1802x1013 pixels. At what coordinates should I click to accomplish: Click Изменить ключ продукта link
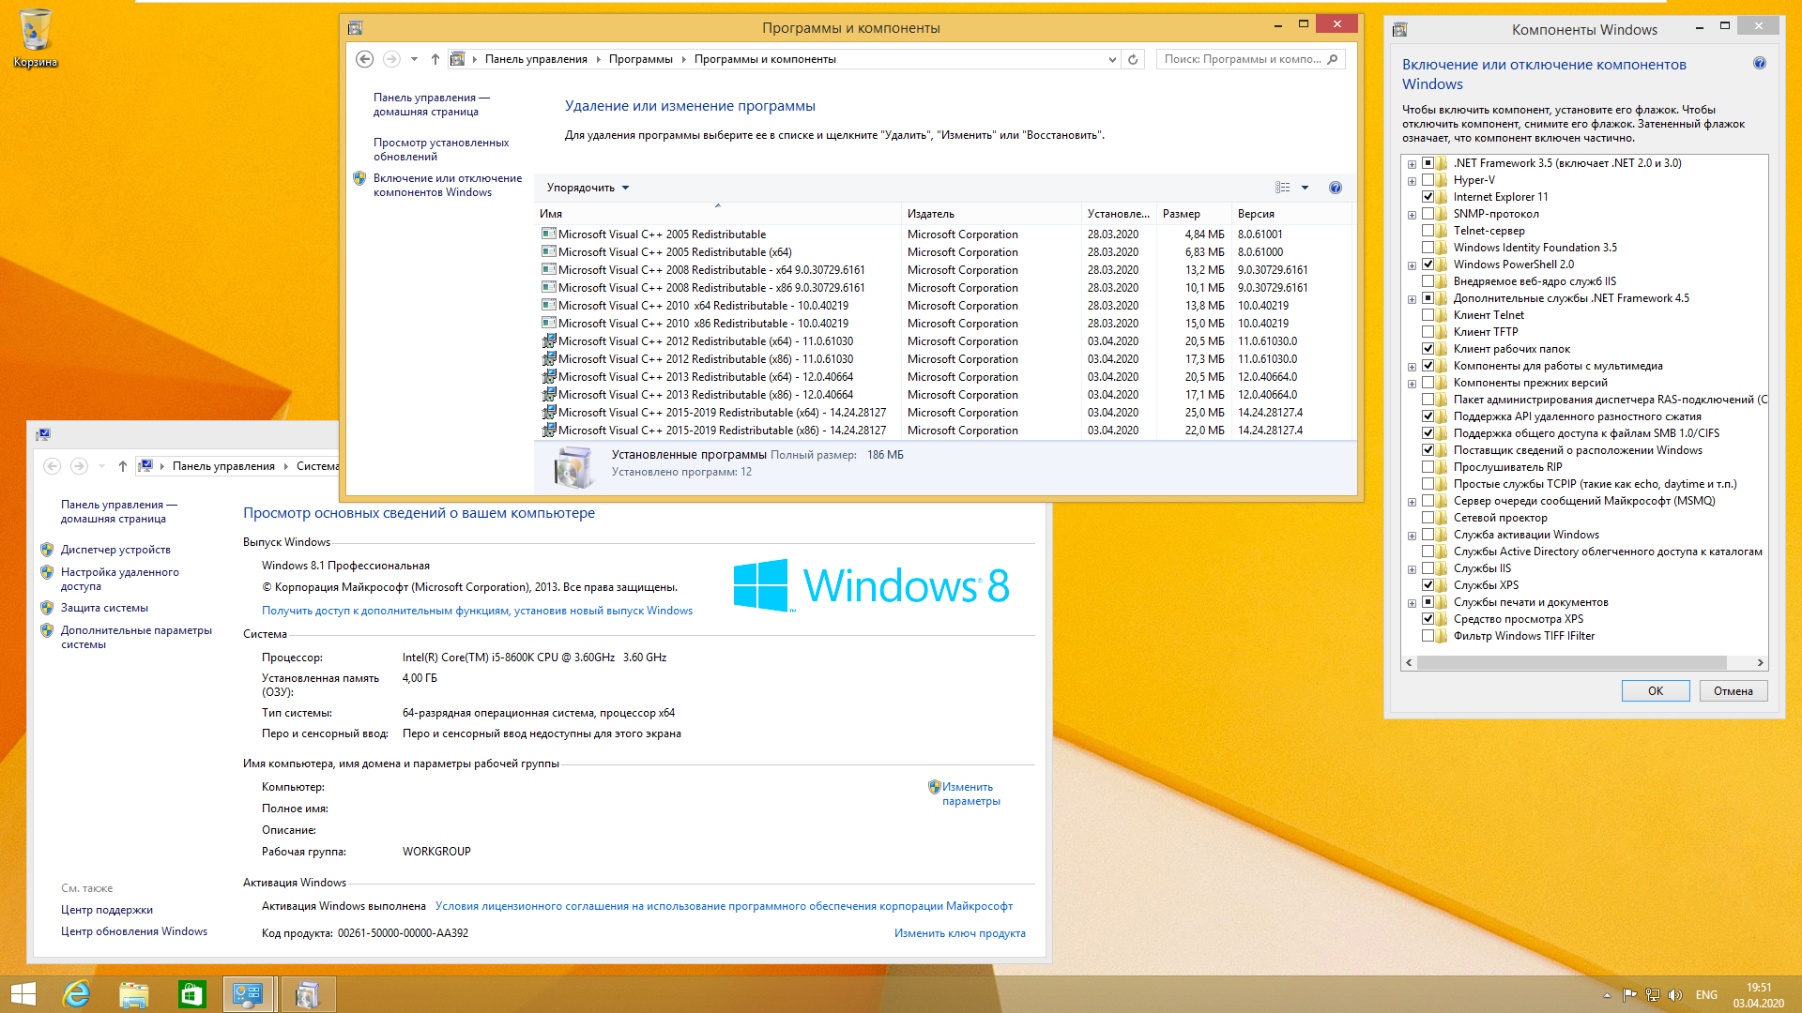[959, 933]
